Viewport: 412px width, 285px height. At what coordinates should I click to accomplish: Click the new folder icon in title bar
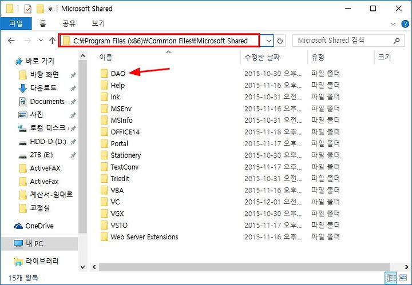click(40, 9)
